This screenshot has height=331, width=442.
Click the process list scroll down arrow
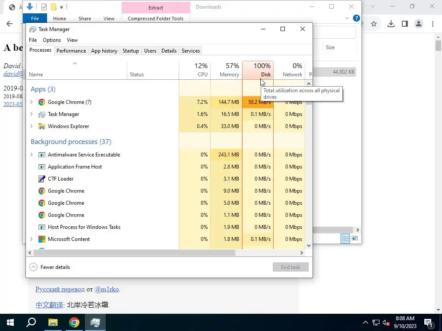pyautogui.click(x=309, y=246)
